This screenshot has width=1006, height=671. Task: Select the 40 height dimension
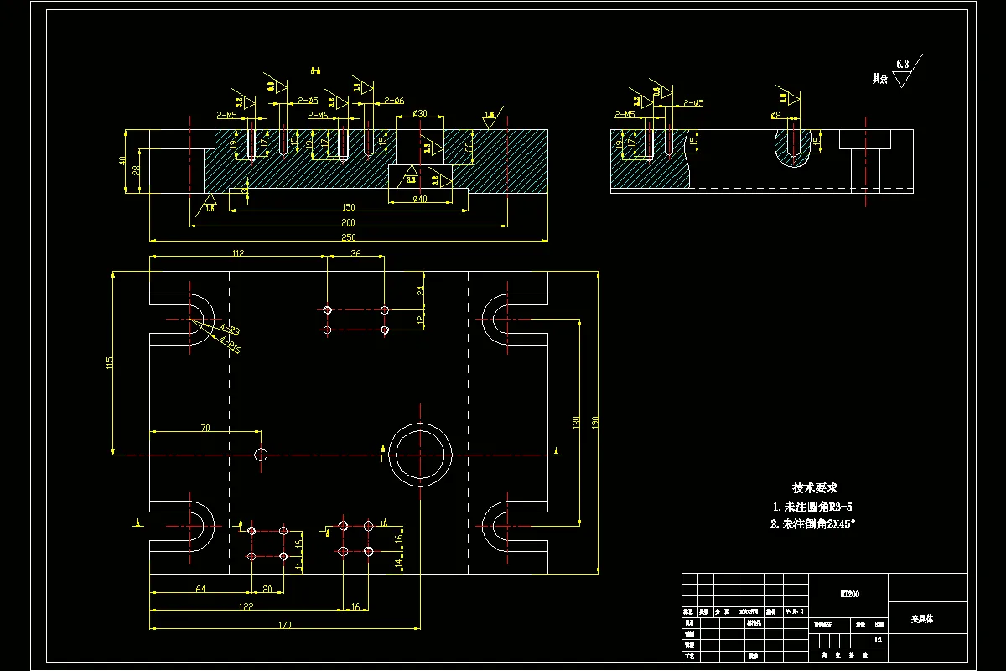pos(122,161)
